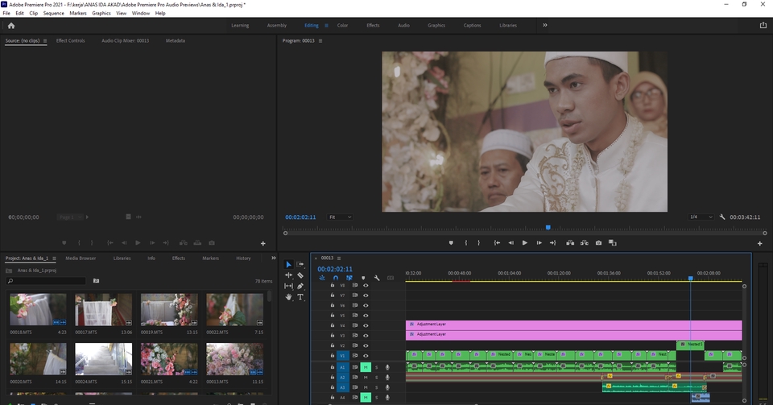This screenshot has height=405, width=773.
Task: Open the Fit zoom level dropdown
Action: click(341, 217)
